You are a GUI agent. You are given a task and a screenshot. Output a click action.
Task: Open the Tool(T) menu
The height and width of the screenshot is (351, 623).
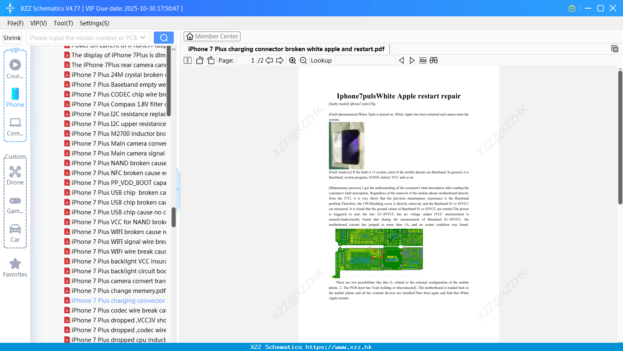click(x=63, y=23)
